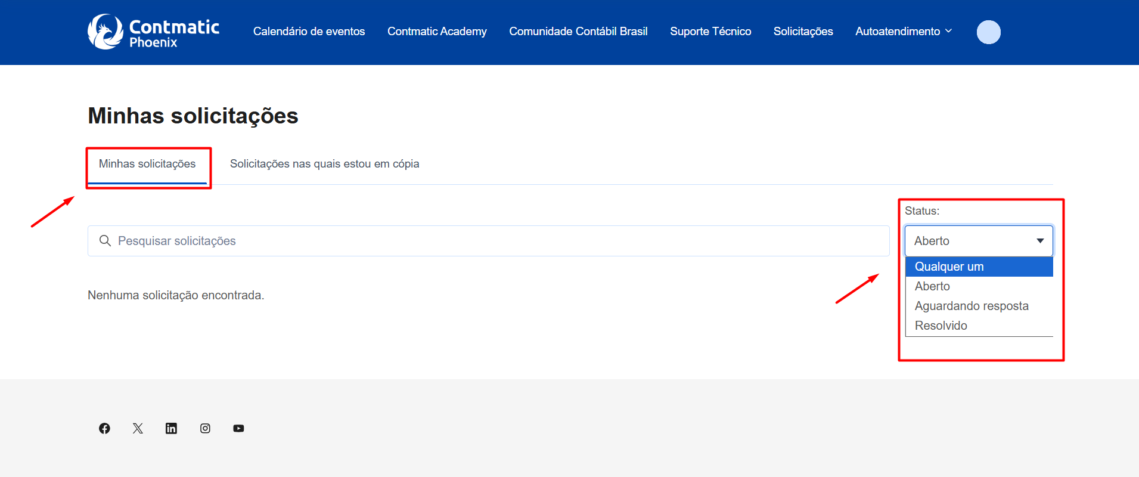Open the Facebook footer icon

(x=104, y=428)
